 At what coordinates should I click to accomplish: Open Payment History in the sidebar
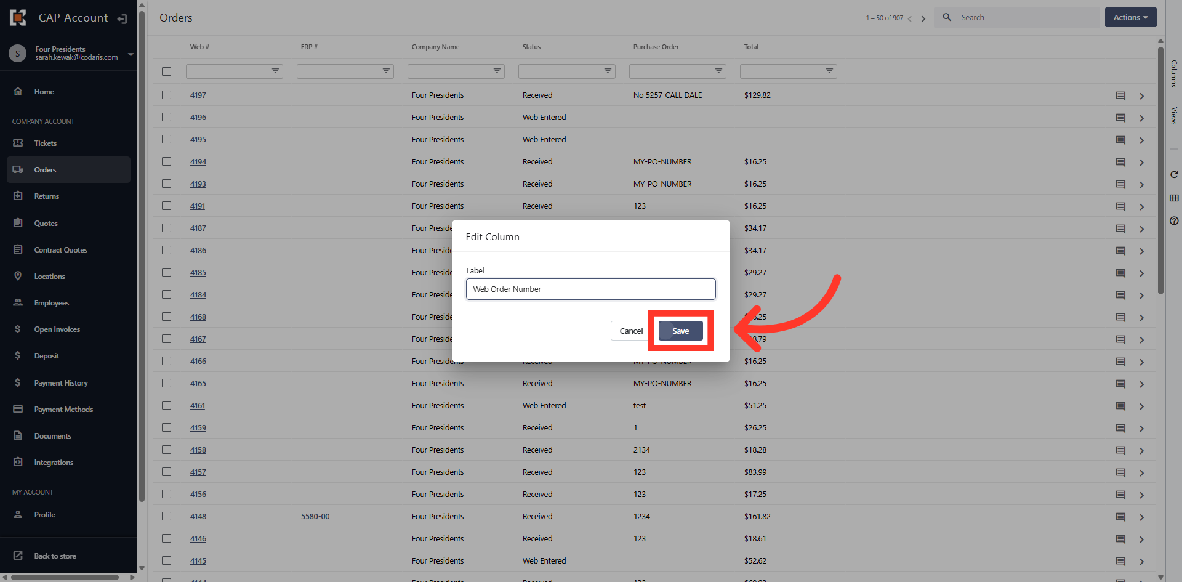point(68,382)
